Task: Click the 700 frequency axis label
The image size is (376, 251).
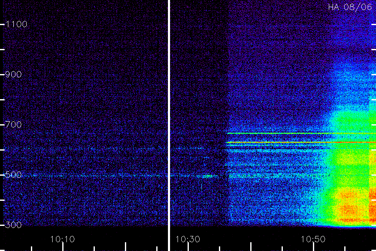Action: [13, 125]
